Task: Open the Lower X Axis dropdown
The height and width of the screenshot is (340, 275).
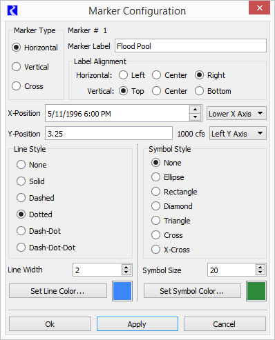Action: [x=236, y=113]
